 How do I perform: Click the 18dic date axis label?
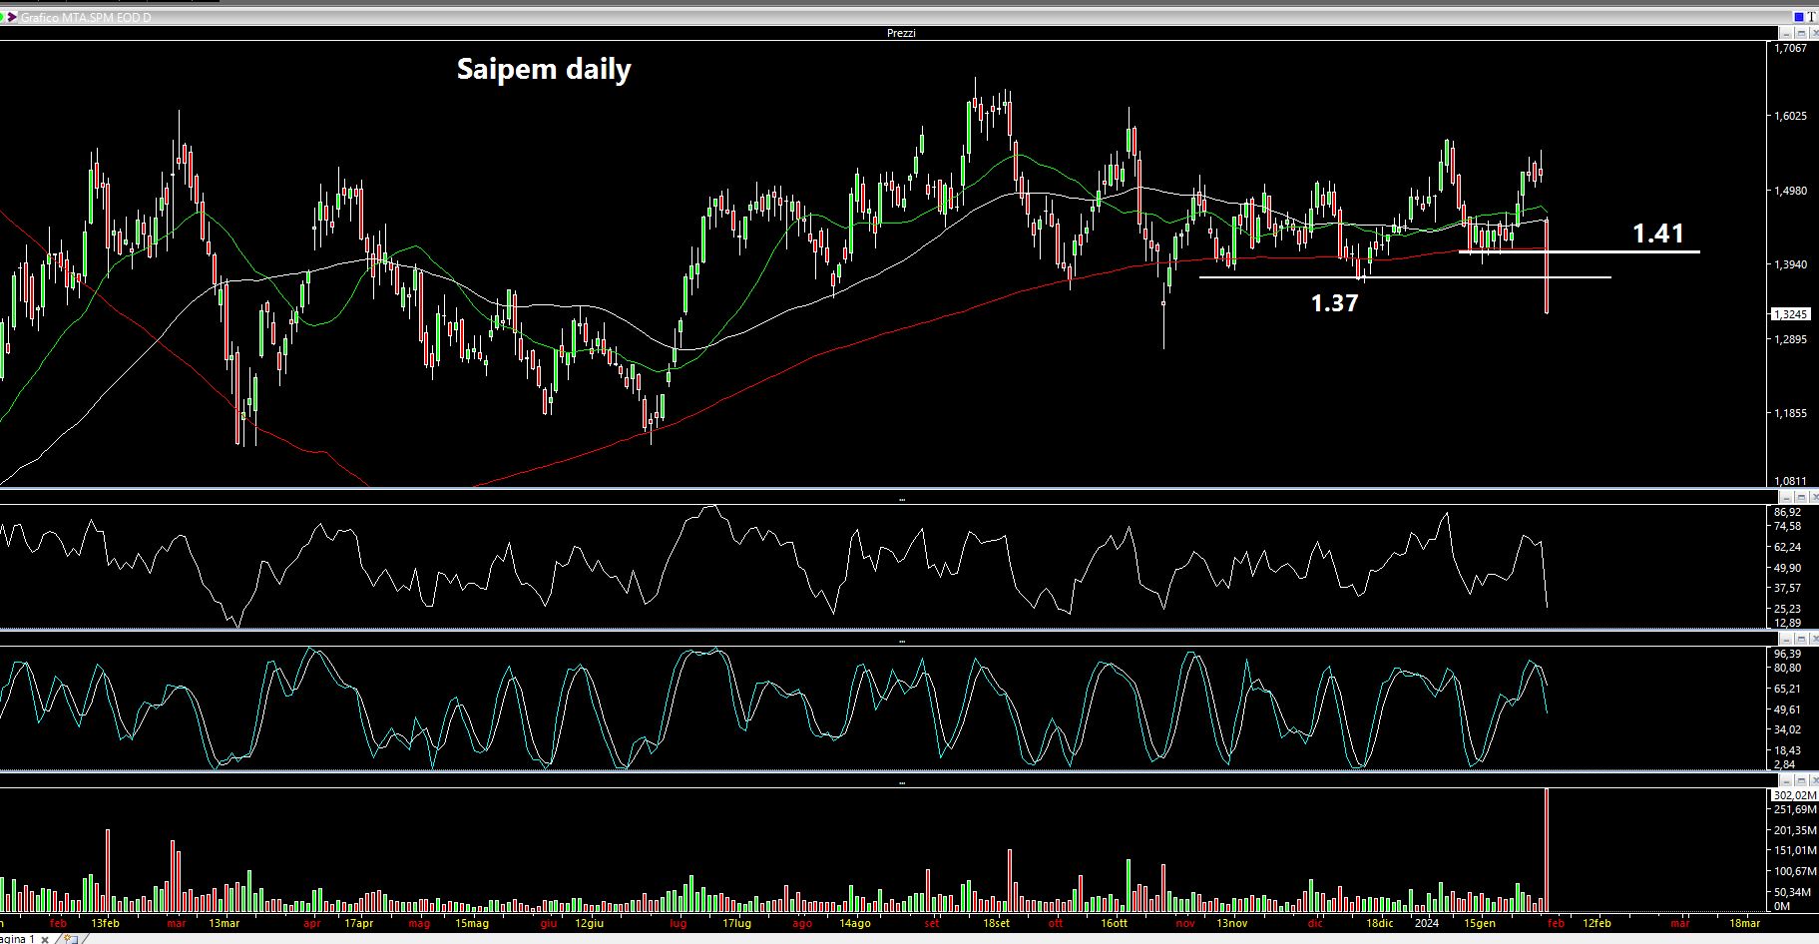coord(1379,923)
